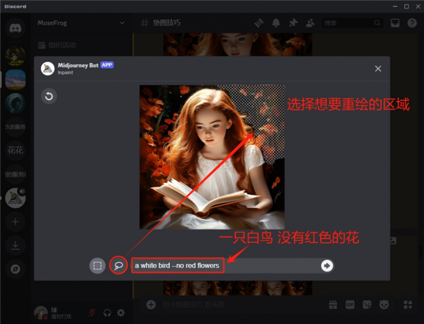
Task: Click the message attachment plus button
Action: [x=151, y=305]
